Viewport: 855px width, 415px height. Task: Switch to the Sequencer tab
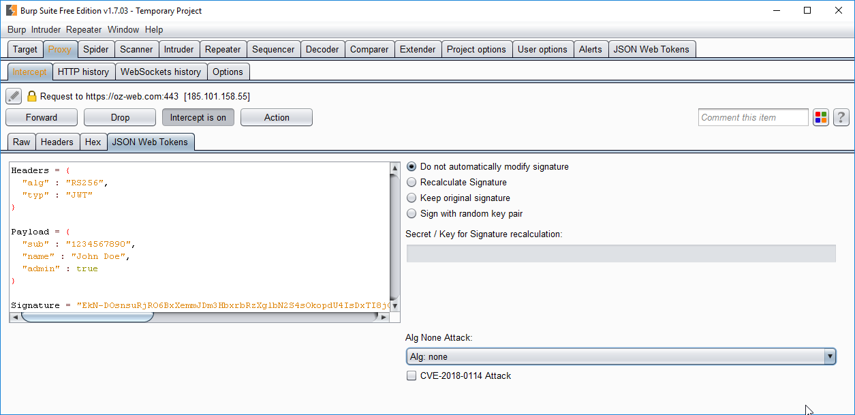(273, 49)
